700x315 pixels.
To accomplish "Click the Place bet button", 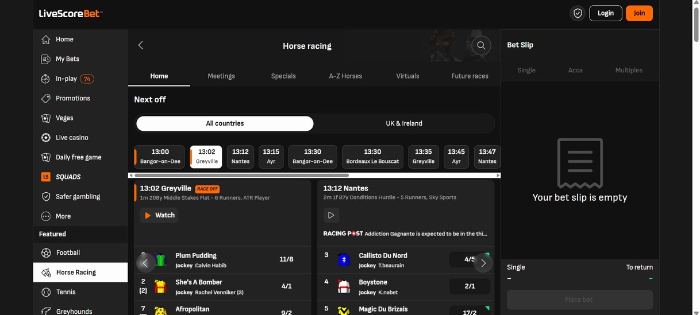I will click(x=579, y=300).
